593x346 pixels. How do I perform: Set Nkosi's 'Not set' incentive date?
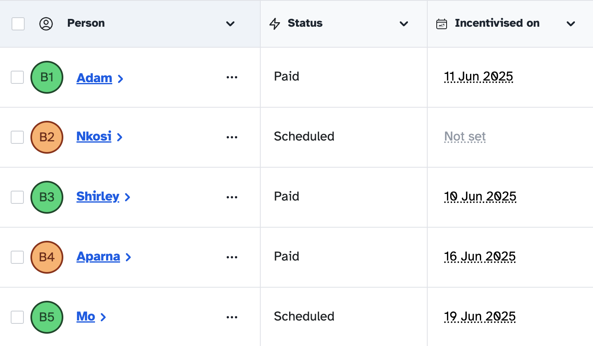(x=465, y=136)
